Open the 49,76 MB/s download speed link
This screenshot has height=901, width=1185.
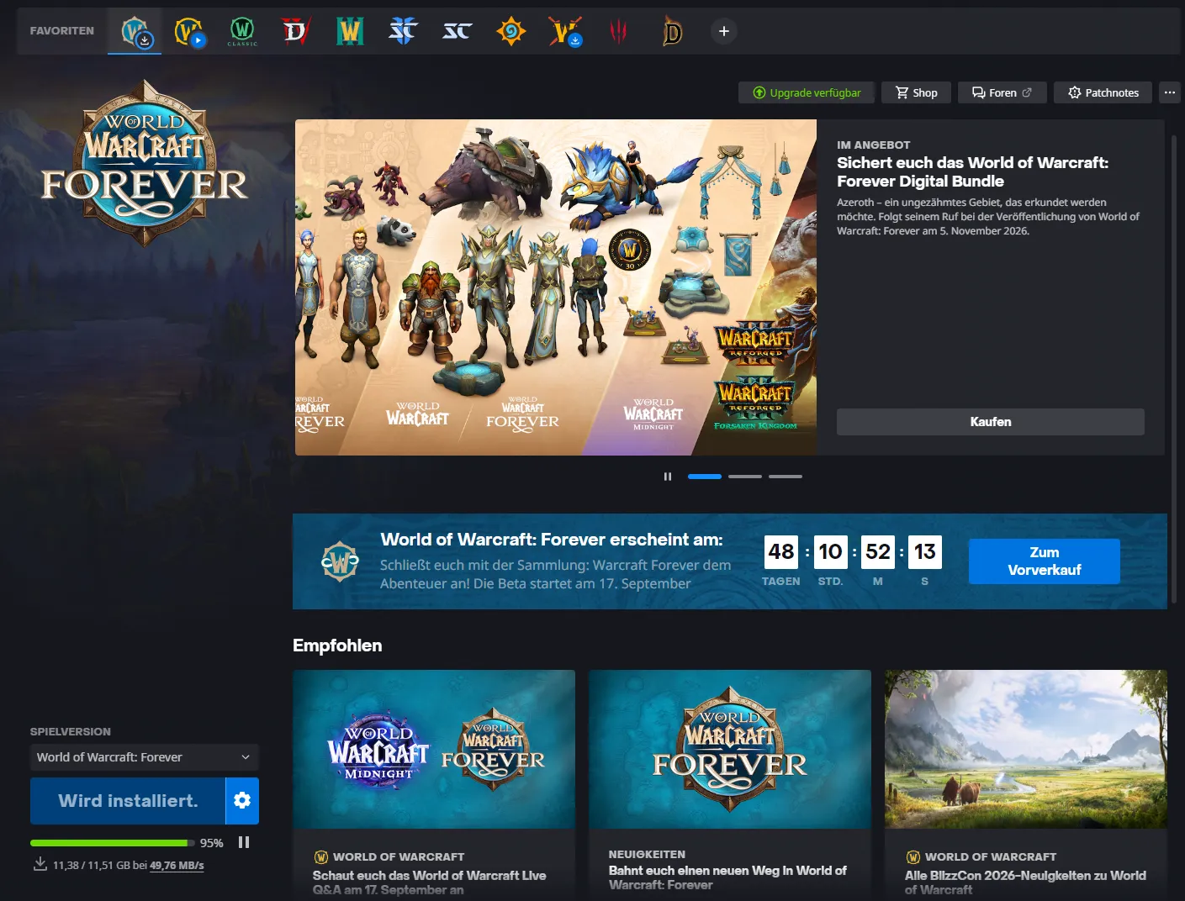(x=177, y=865)
